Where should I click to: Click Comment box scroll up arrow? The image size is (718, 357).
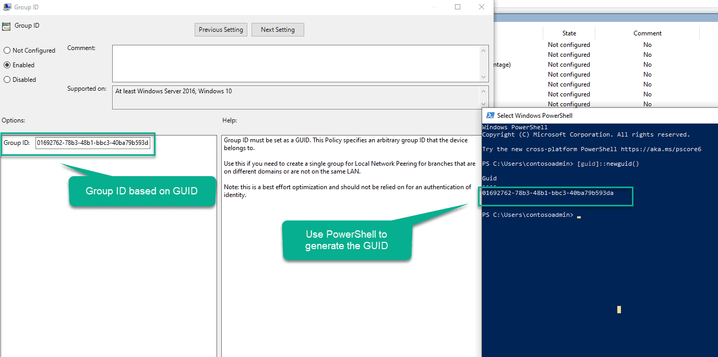[484, 50]
